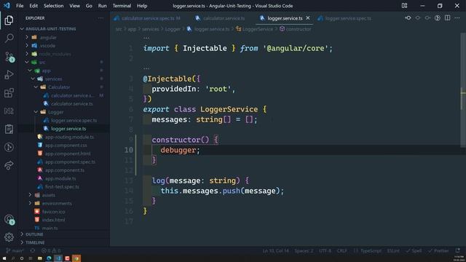
Task: Click the sync changes icon in status bar
Action: click(x=32, y=250)
